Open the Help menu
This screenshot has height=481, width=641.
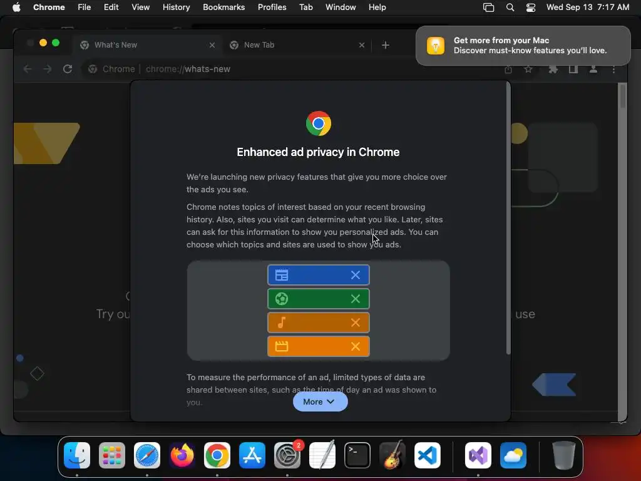[377, 8]
